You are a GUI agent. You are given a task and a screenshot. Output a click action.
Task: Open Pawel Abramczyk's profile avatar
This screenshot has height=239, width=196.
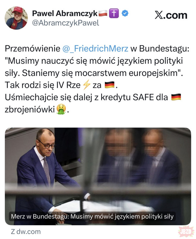(x=16, y=18)
